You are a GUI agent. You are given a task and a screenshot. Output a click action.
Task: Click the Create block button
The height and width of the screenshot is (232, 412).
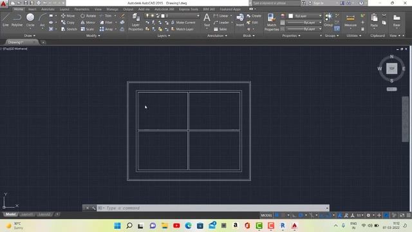point(254,15)
